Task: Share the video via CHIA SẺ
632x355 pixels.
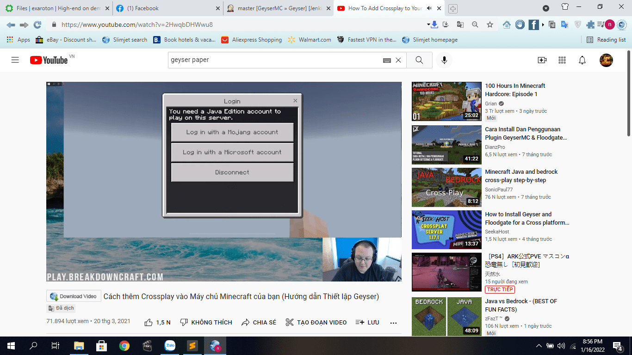Action: 259,322
